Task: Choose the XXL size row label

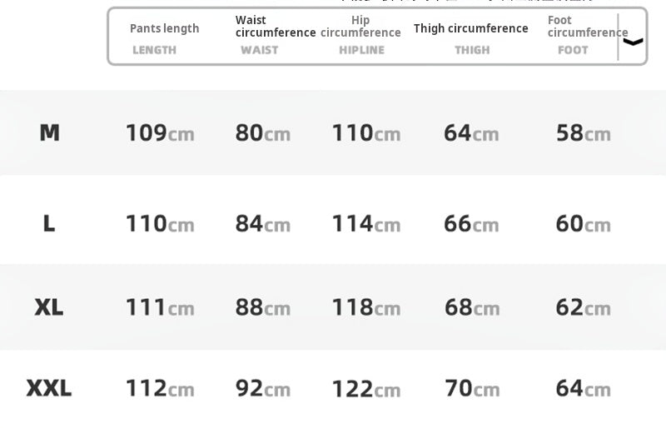Action: click(49, 388)
